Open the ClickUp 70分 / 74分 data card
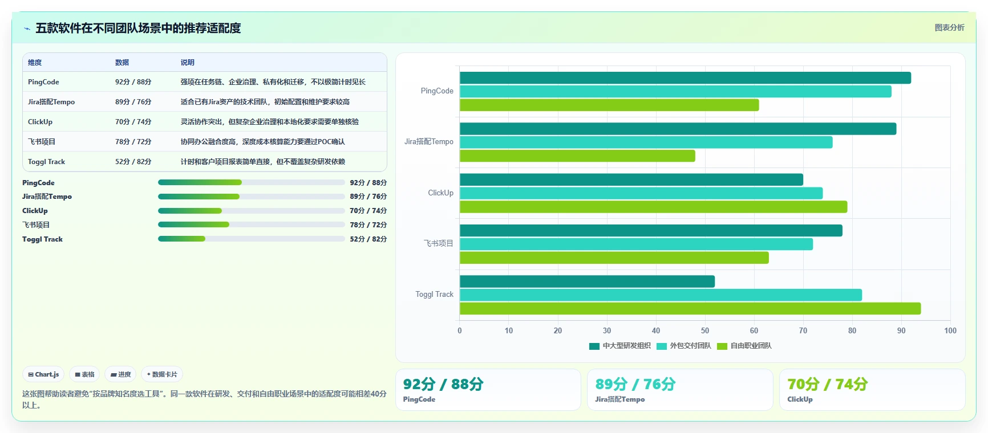Screen dimensions: 988x433 872,390
